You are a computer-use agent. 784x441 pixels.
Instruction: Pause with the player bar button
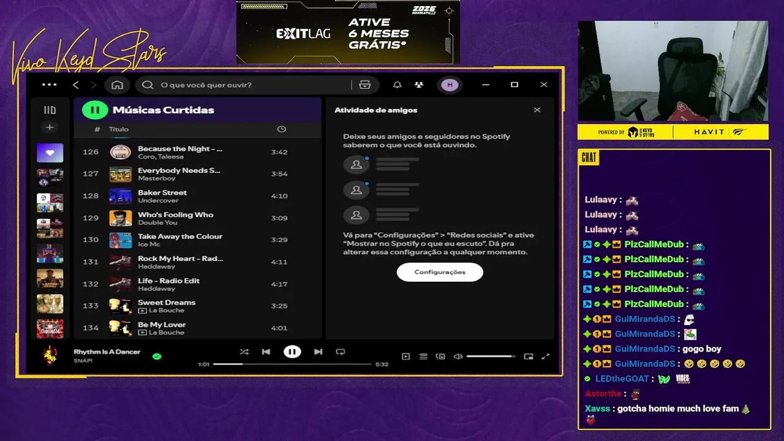coord(292,352)
